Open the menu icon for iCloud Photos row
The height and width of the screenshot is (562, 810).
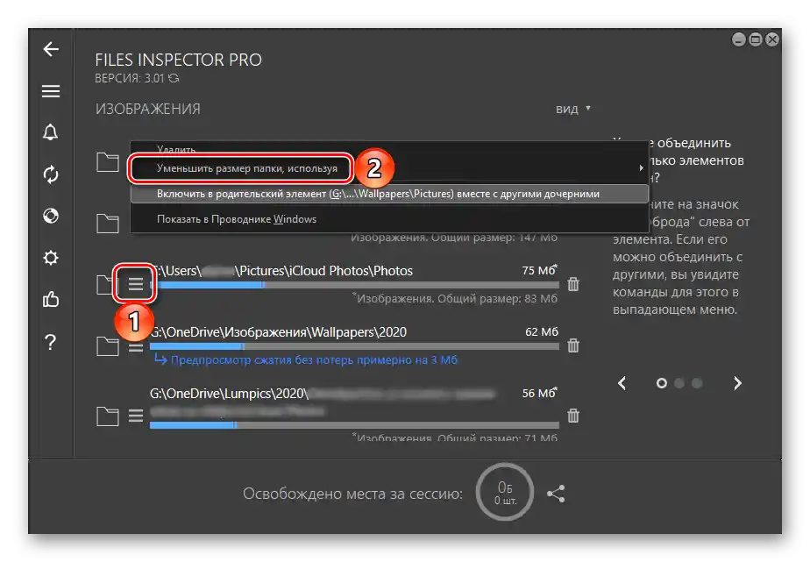click(x=135, y=283)
